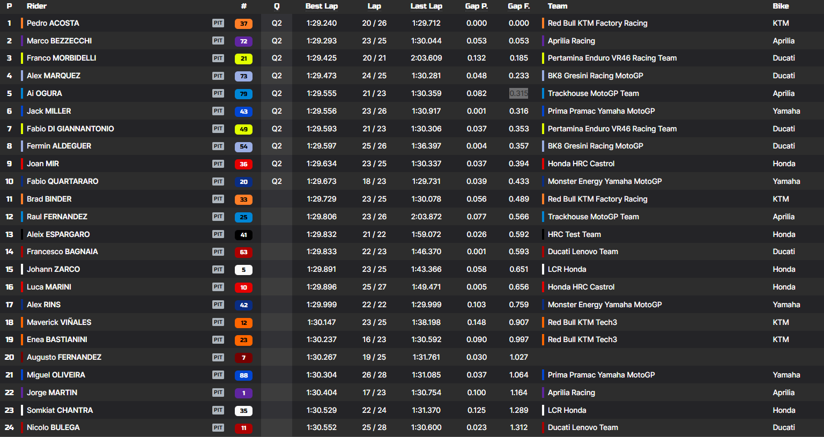Click the Gap F. column header
Screen dimensions: 824x437
click(518, 6)
